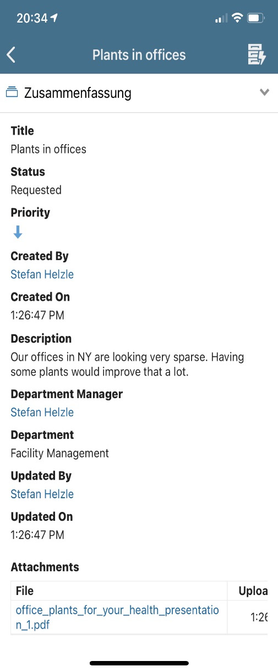Open office_plants_for_your_health_presentation_1.pdf attachment
This screenshot has height=672, width=278.
pos(117,618)
